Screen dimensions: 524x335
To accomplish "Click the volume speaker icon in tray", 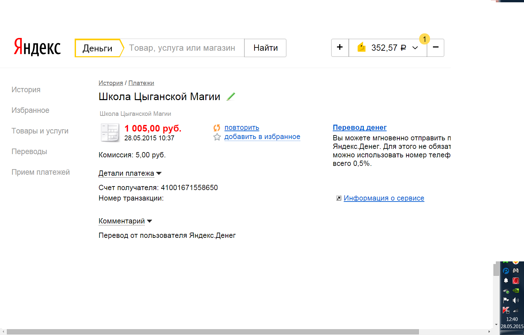I will (516, 300).
